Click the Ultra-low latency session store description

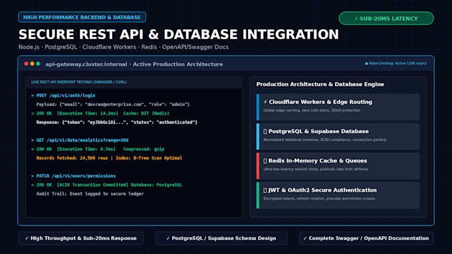(315, 169)
